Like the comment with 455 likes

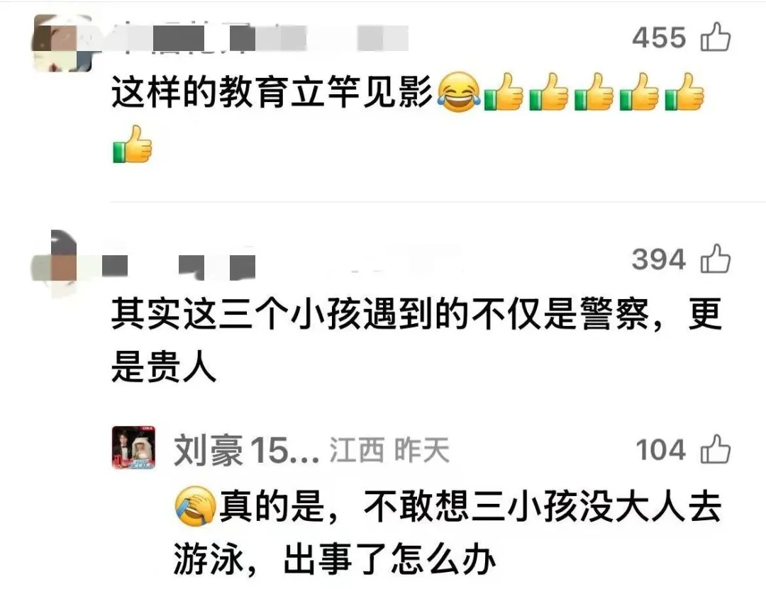tap(716, 37)
